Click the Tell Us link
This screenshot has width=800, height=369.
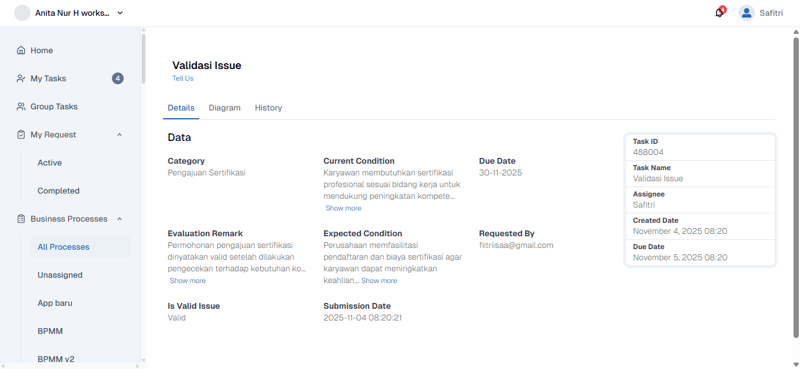point(183,78)
